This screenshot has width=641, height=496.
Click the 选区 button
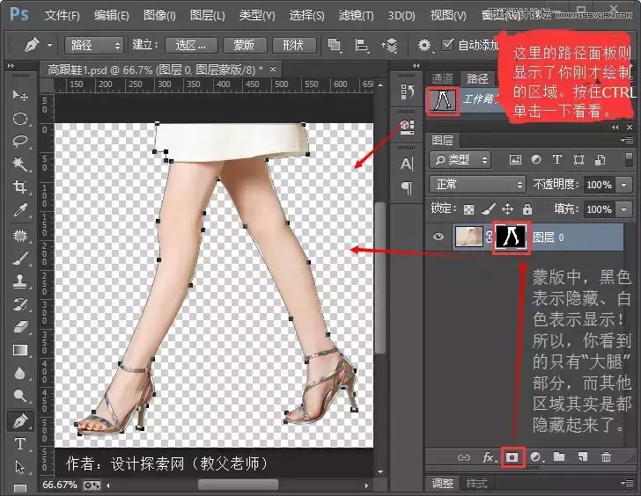(x=191, y=45)
